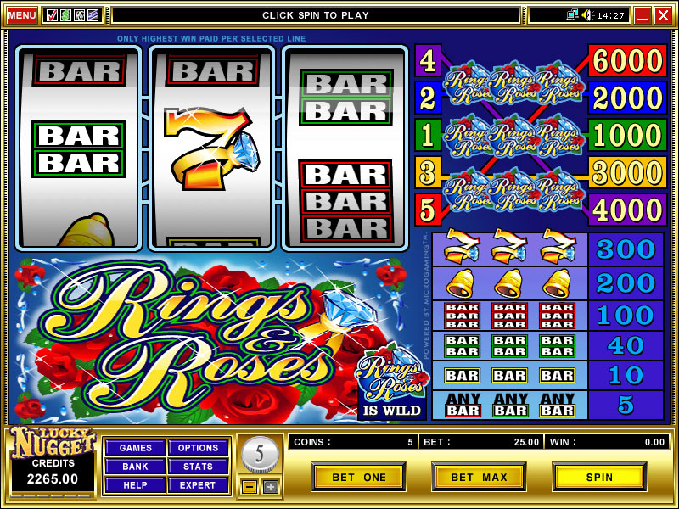The image size is (679, 509).
Task: Open the red MENU button
Action: pyautogui.click(x=22, y=15)
